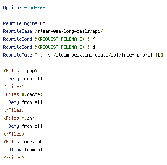Click 'Deny from all' under *.php block
This screenshot has height=165, width=167.
(x=25, y=79)
